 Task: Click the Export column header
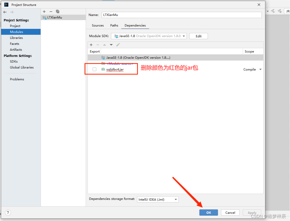click(95, 51)
